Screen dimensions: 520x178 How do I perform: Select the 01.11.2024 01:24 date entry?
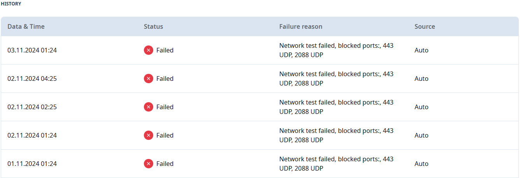[x=32, y=164]
